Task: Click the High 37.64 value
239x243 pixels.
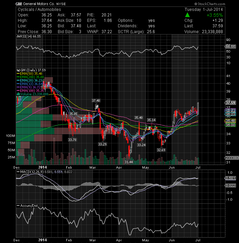Action: [47, 20]
